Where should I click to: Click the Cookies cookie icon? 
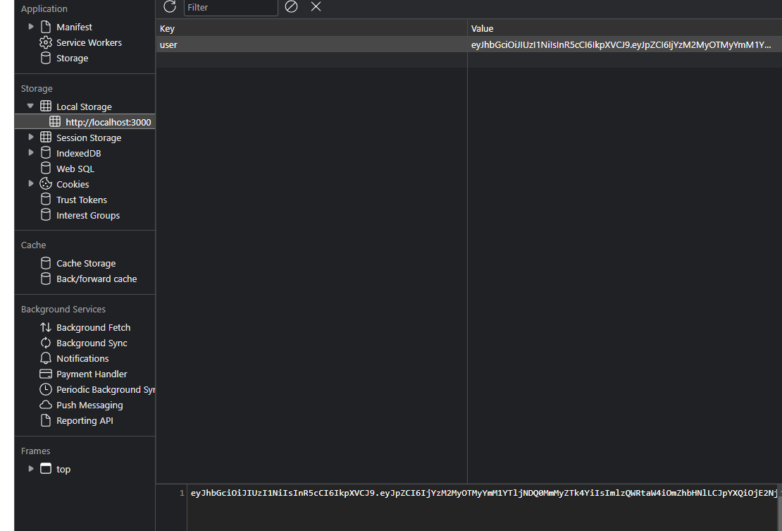[x=45, y=183]
